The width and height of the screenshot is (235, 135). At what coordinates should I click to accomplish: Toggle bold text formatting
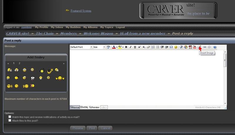(x=126, y=47)
